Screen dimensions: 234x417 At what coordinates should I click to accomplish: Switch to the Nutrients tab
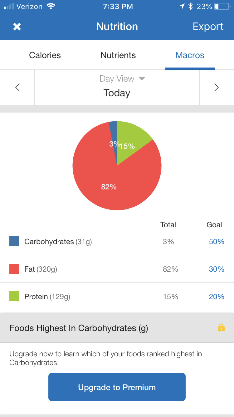[118, 55]
